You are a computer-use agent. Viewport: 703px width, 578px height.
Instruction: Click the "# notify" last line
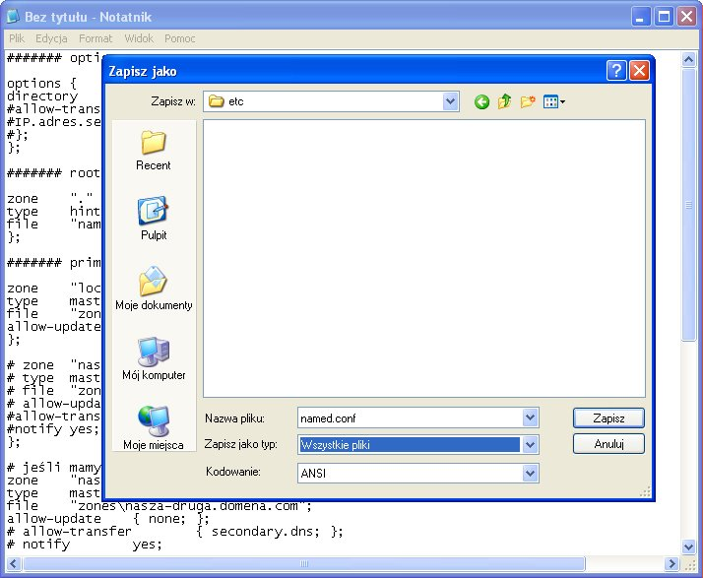click(85, 545)
